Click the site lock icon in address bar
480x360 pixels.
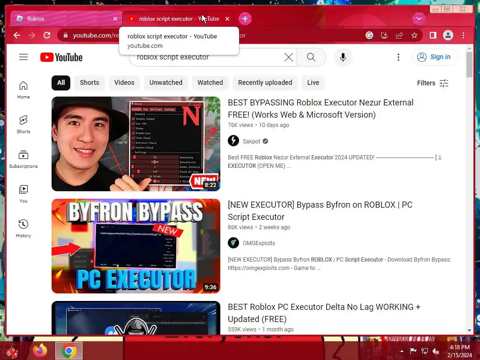click(65, 36)
